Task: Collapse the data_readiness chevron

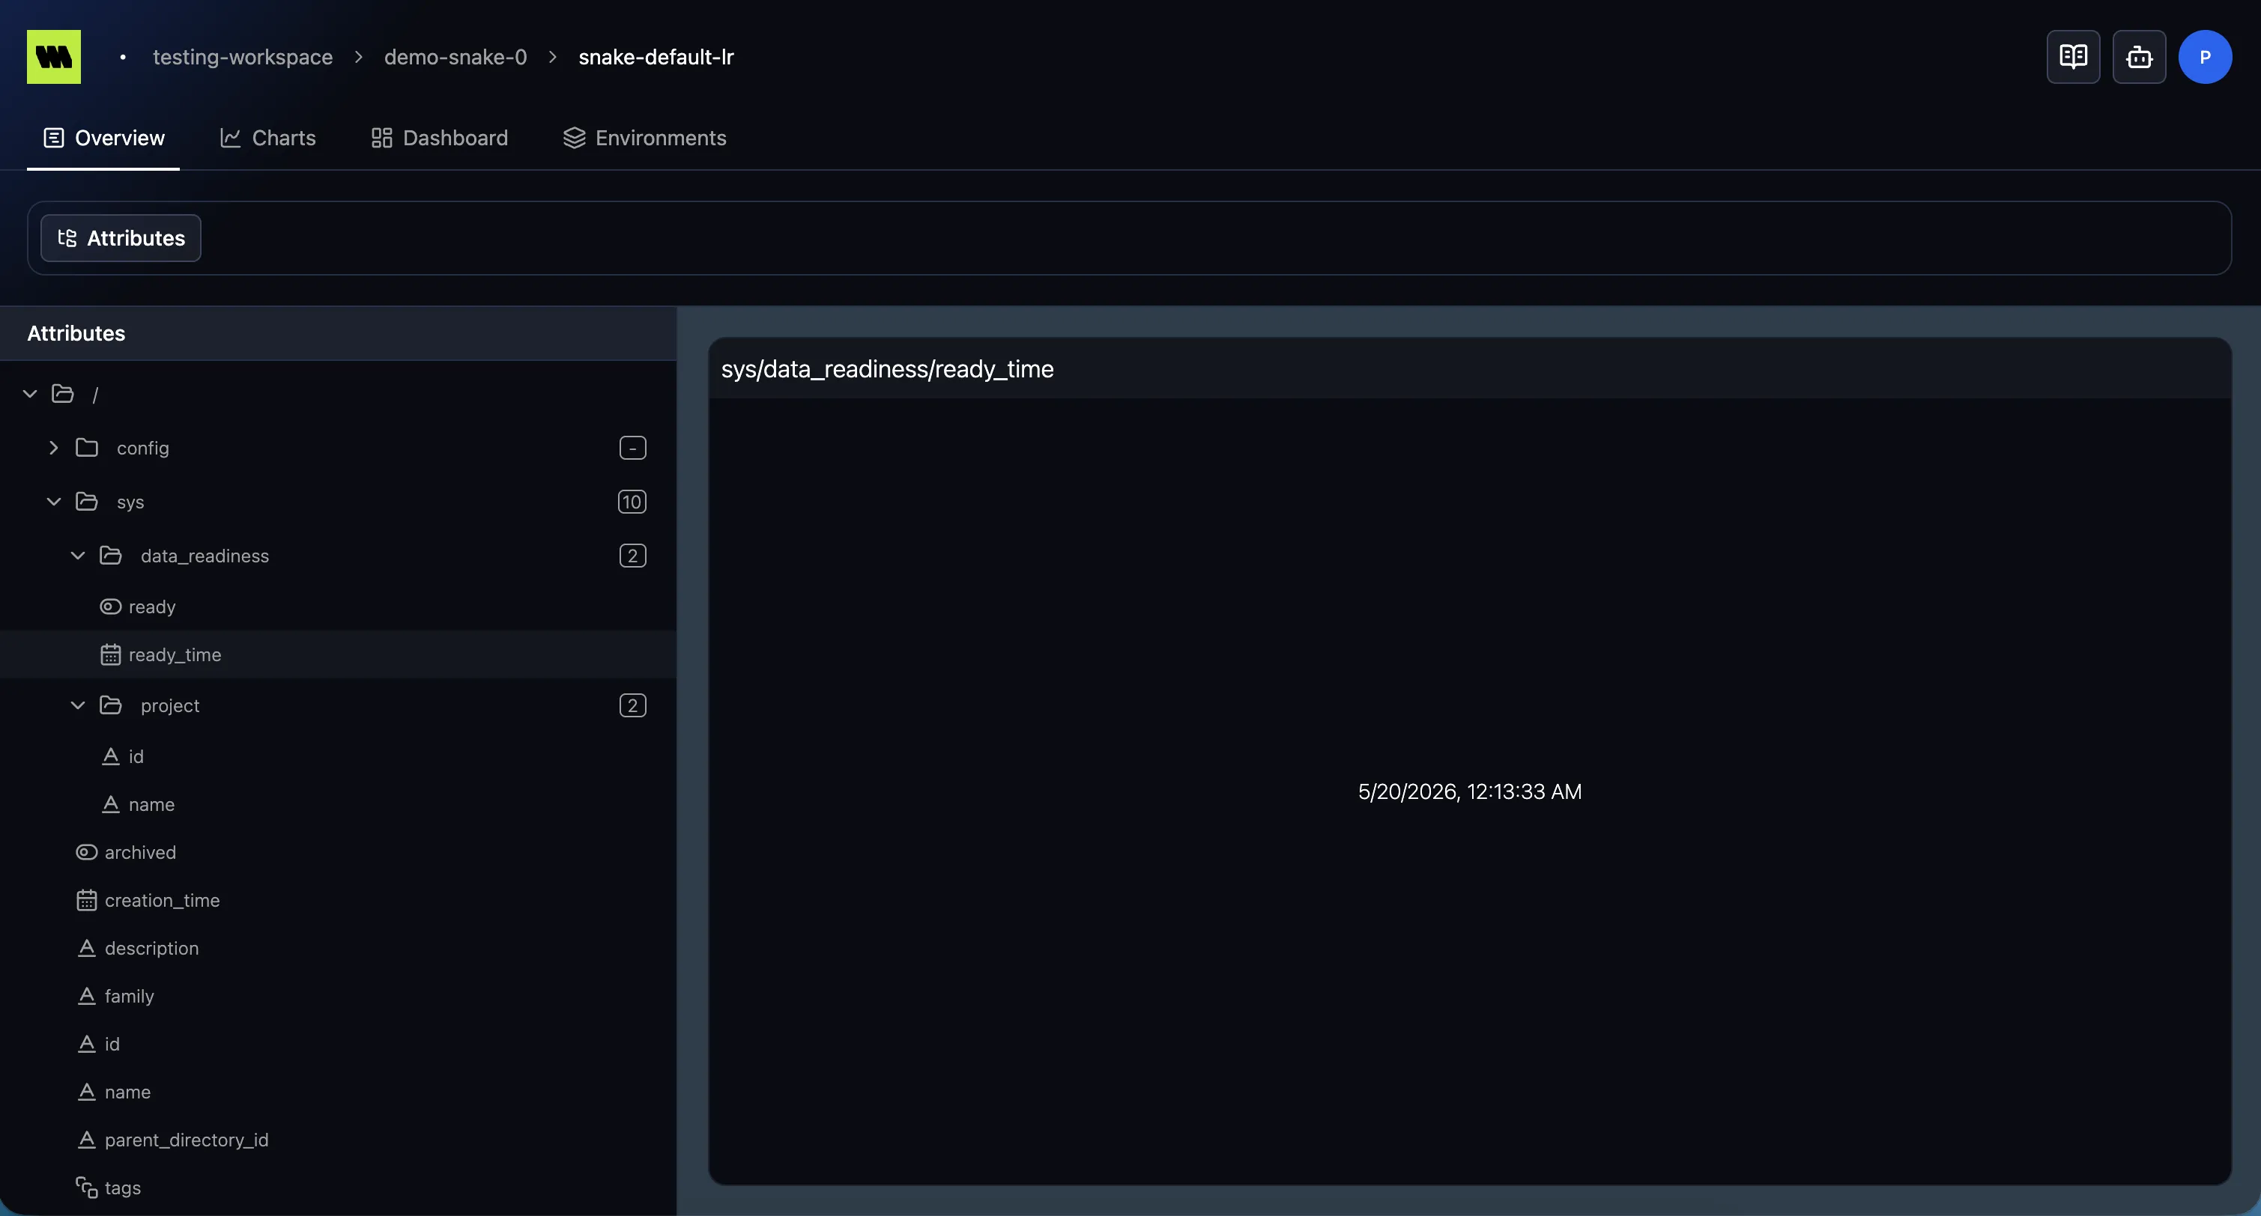Action: pos(78,556)
